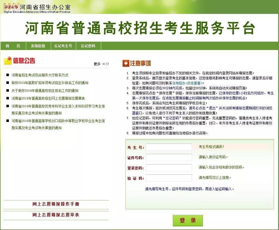
Task: Focus the 登录密码 input field
Action: click(169, 168)
